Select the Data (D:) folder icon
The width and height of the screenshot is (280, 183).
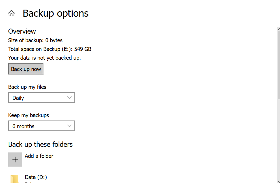coord(14,179)
